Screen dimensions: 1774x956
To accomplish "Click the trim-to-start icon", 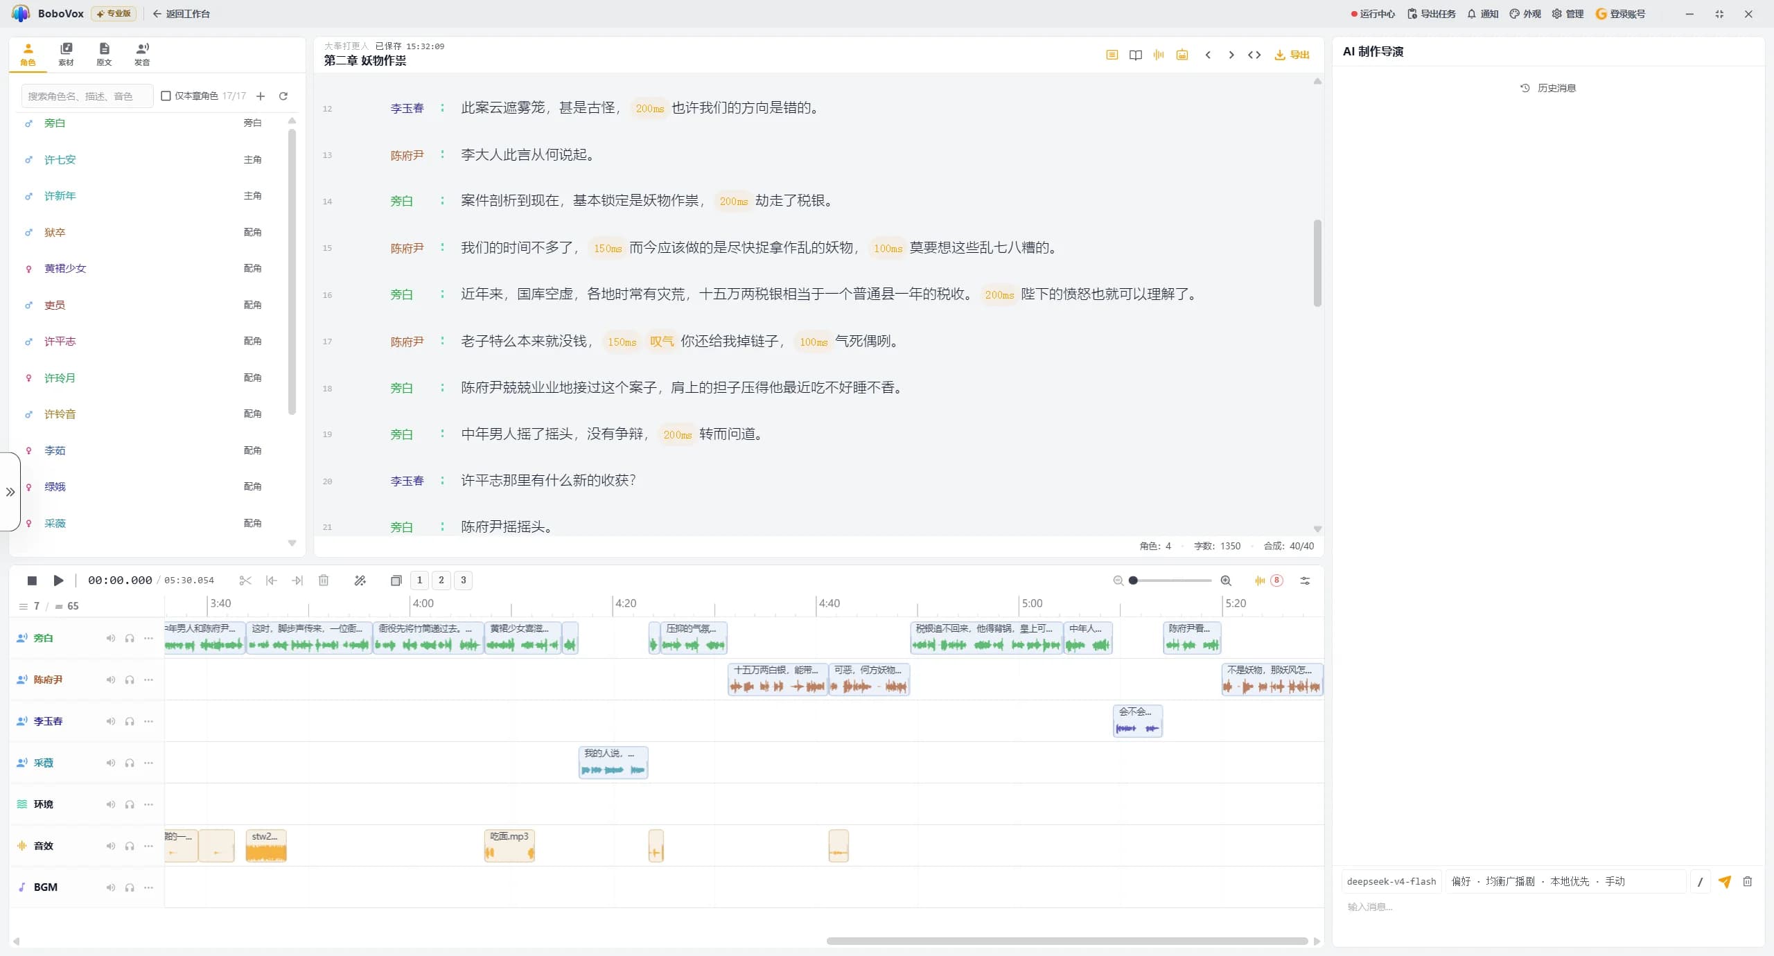I will click(271, 581).
